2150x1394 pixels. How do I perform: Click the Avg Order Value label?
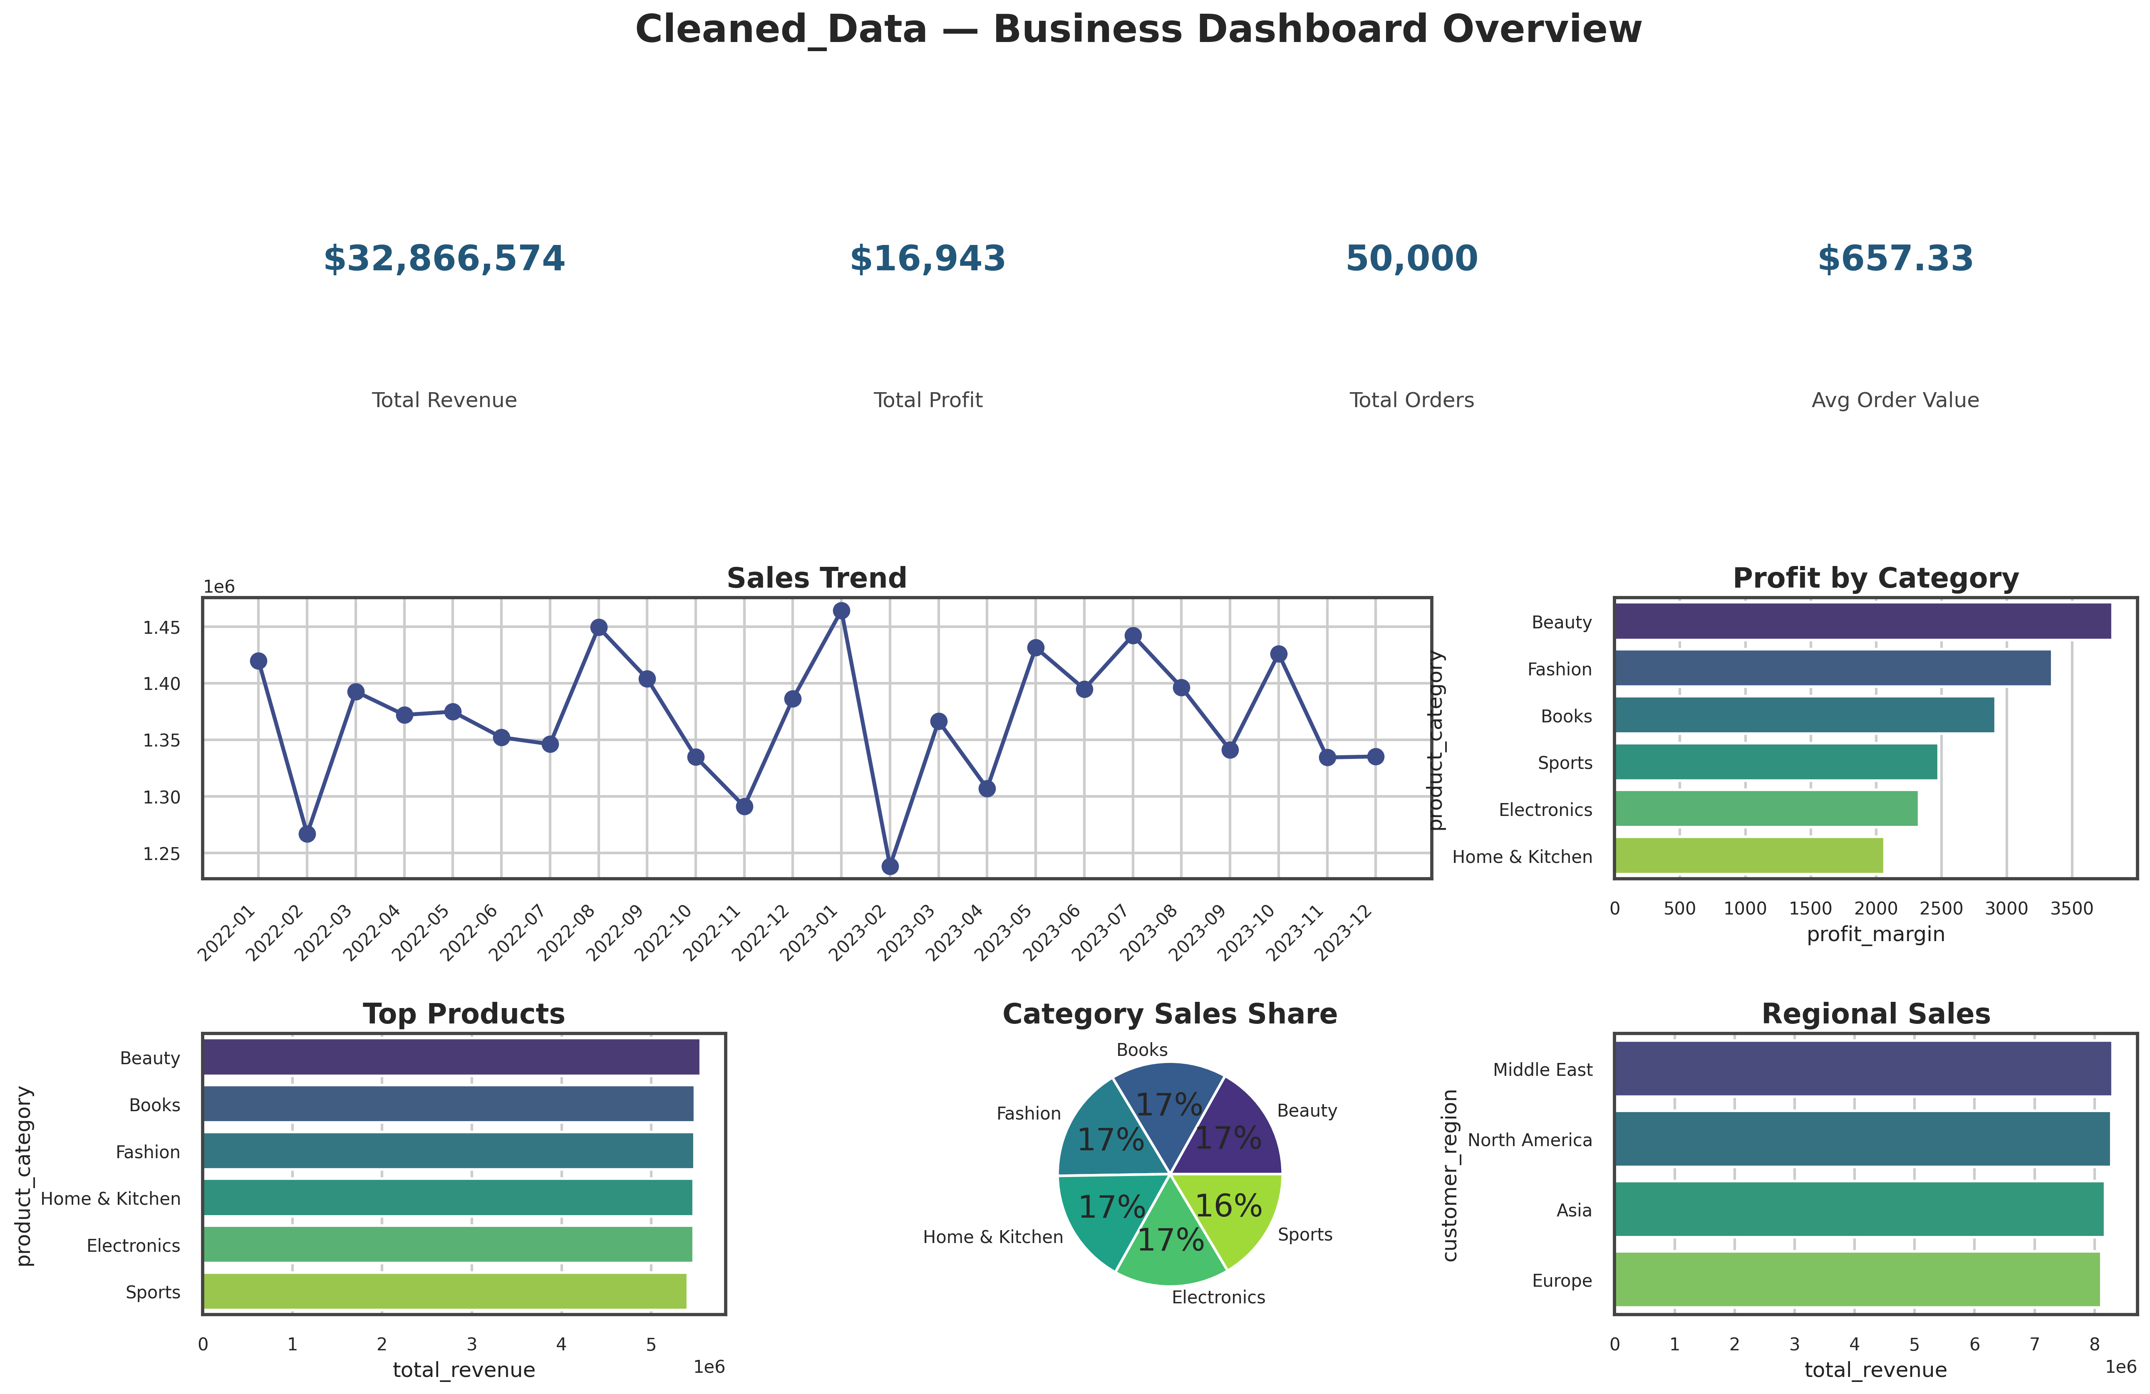[1895, 400]
